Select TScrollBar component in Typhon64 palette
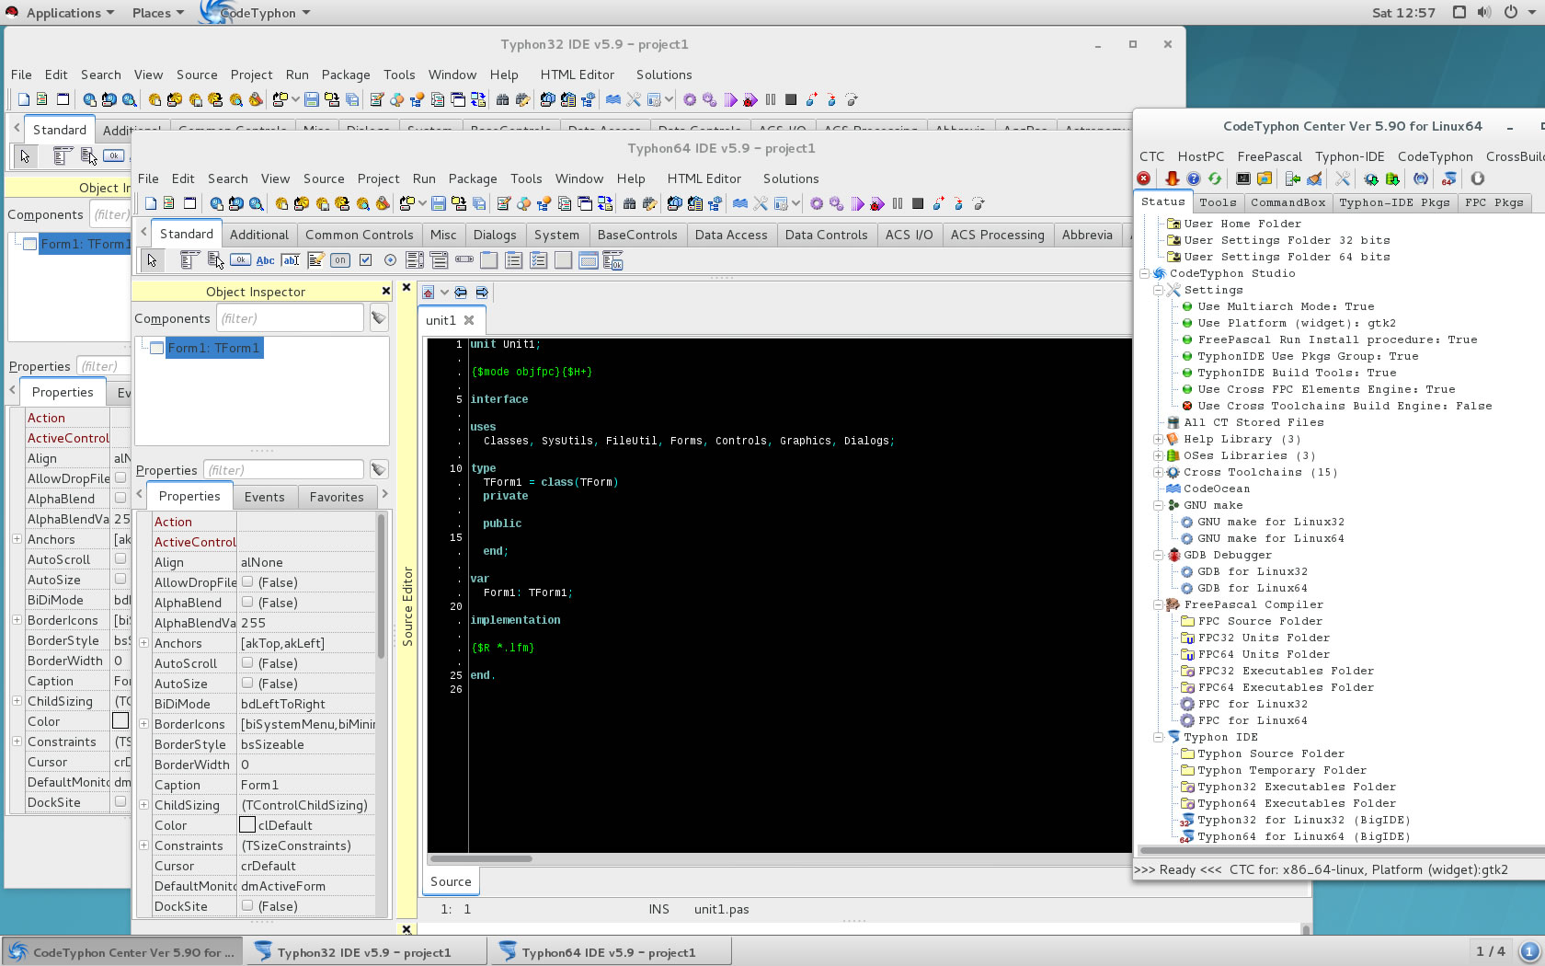The height and width of the screenshot is (966, 1545). tap(463, 260)
